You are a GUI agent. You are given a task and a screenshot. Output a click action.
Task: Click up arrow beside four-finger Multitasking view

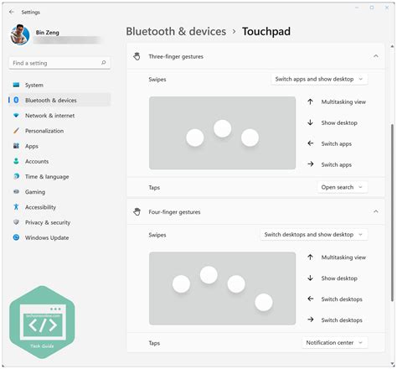pos(310,257)
